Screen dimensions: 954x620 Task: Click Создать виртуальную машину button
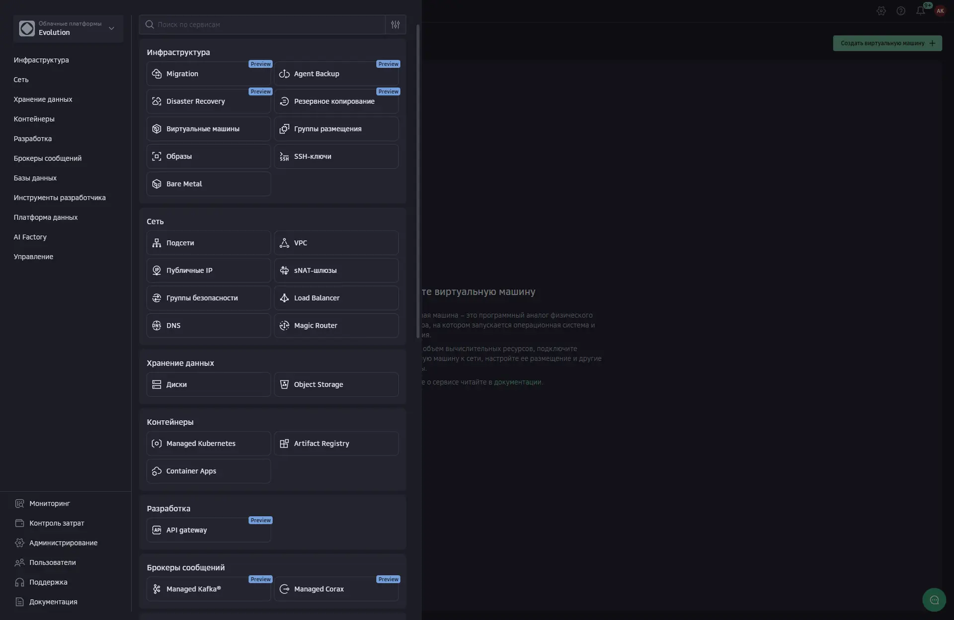[x=887, y=43]
